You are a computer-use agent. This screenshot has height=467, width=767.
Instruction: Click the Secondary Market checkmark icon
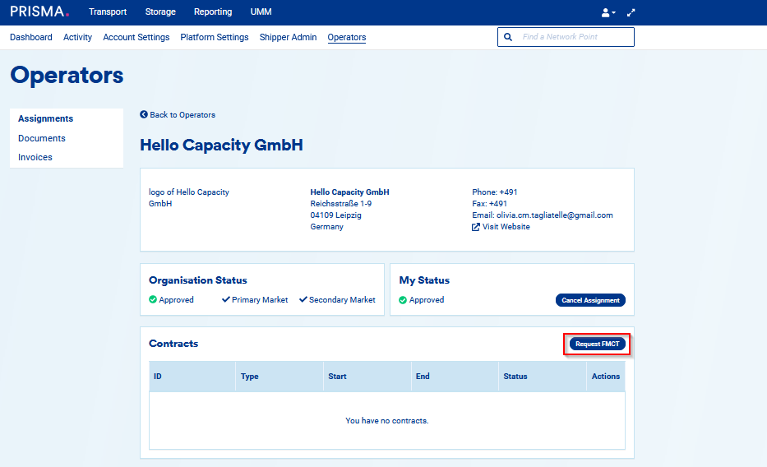click(303, 299)
